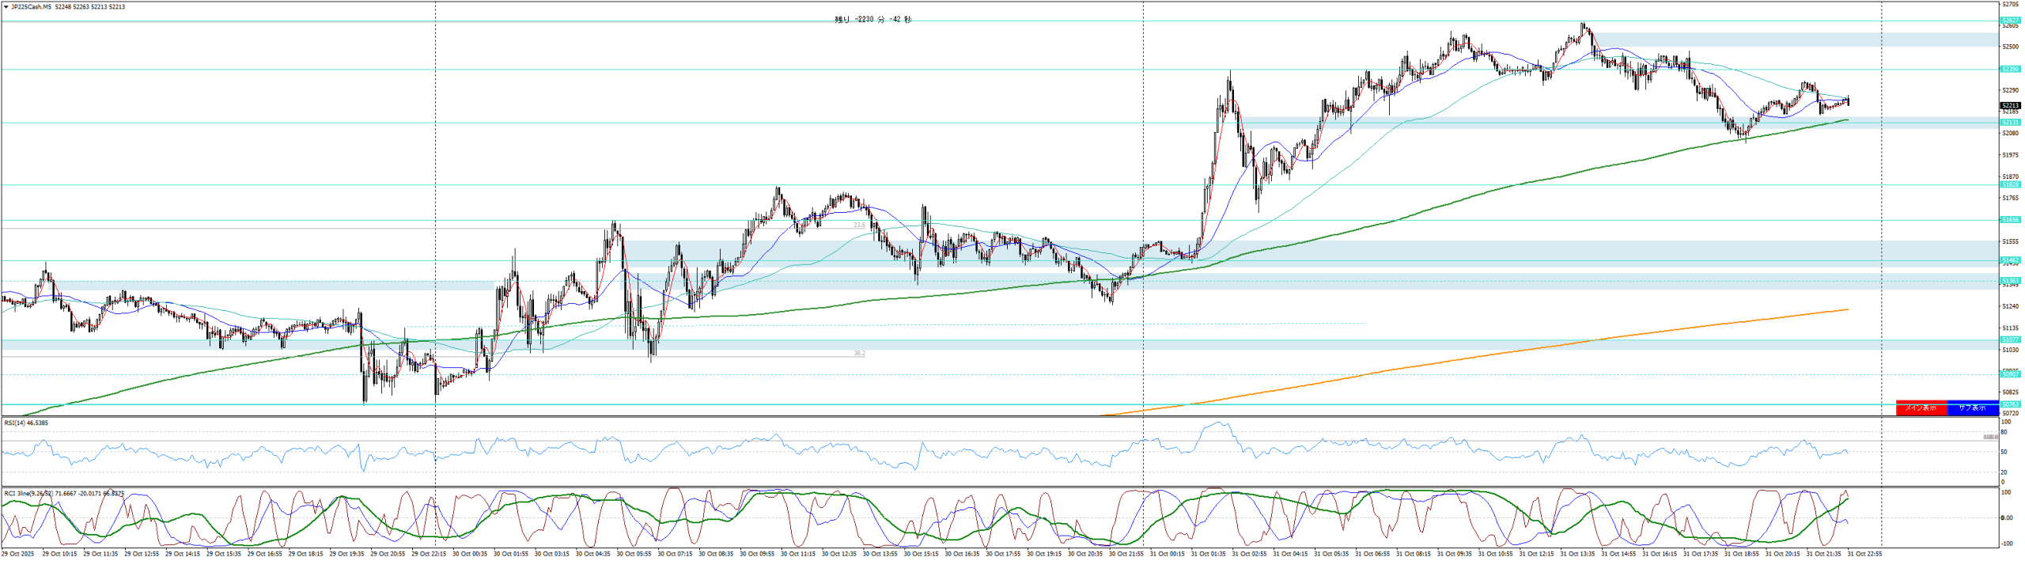This screenshot has width=2025, height=561.
Task: Click the 52131 cyan price tag
Action: 2010,123
